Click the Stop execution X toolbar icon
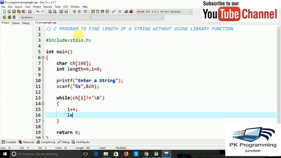The width and height of the screenshot is (281, 158). (x=120, y=12)
